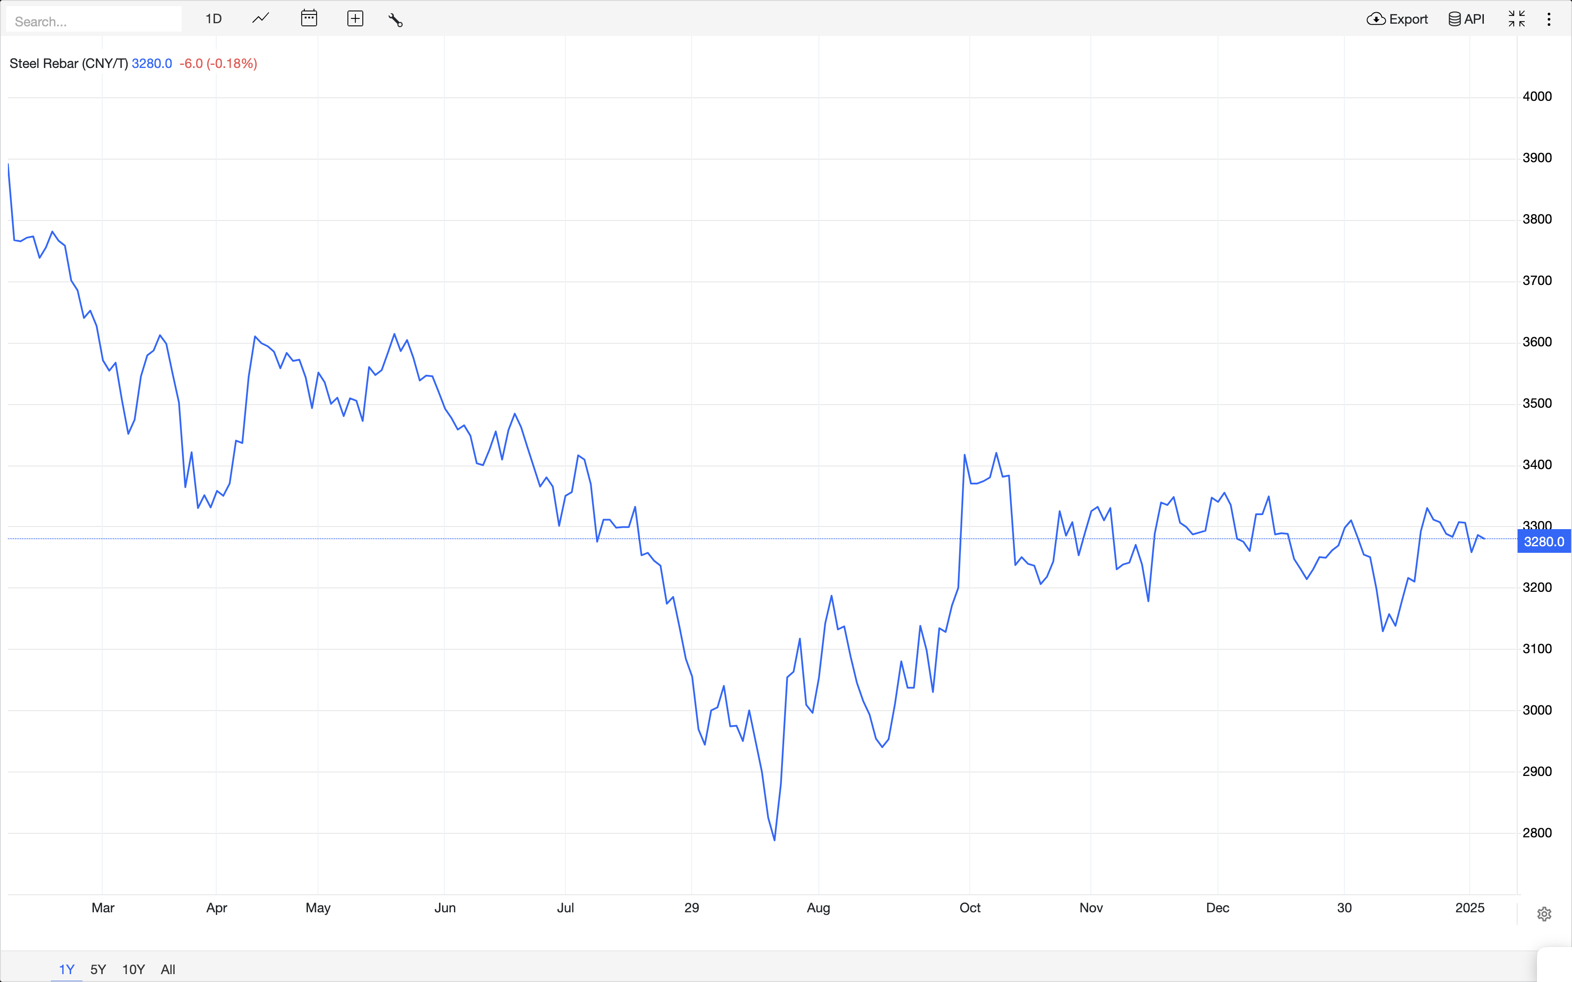Viewport: 1572px width, 982px height.
Task: Open the chart type line icon
Action: coord(261,19)
